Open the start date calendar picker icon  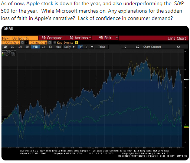pos(22,43)
